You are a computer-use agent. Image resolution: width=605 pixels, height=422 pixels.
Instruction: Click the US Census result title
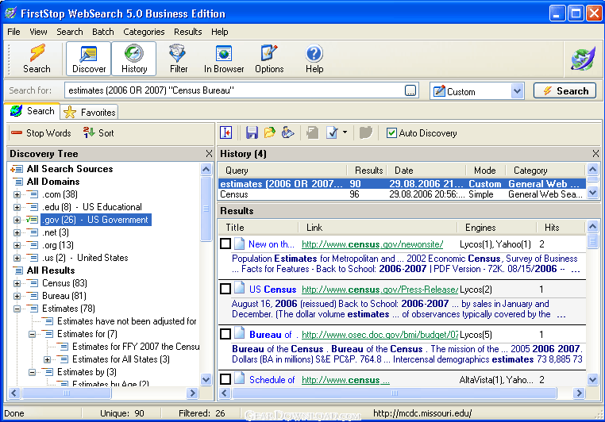click(272, 290)
